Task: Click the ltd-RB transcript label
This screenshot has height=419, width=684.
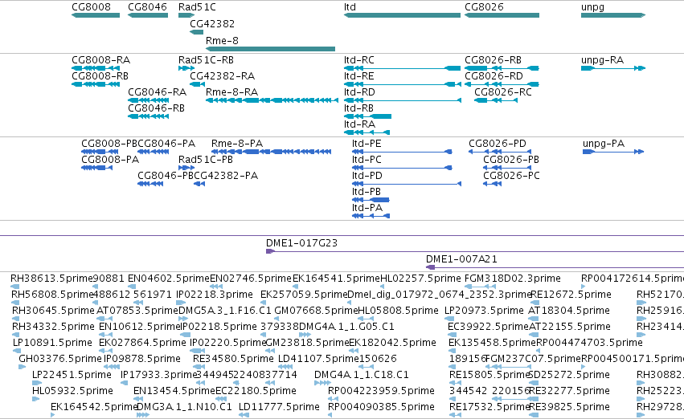Action: pyautogui.click(x=358, y=108)
